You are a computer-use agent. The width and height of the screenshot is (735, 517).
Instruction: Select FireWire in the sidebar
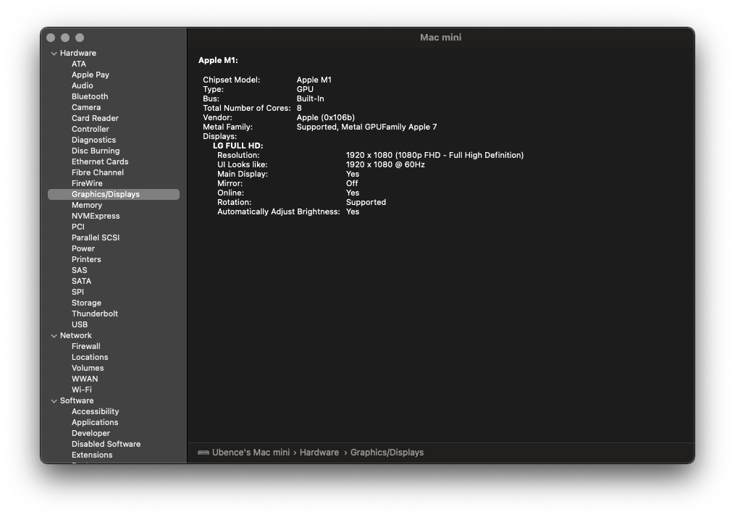(x=87, y=183)
